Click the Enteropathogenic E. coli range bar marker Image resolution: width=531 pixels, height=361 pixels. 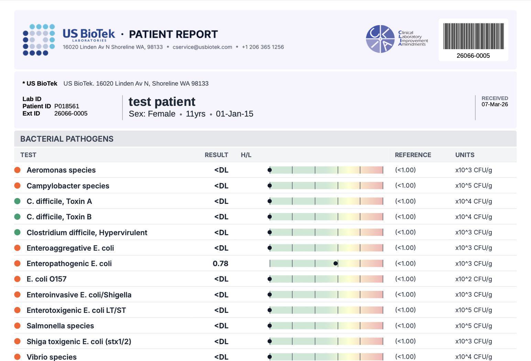tap(335, 264)
